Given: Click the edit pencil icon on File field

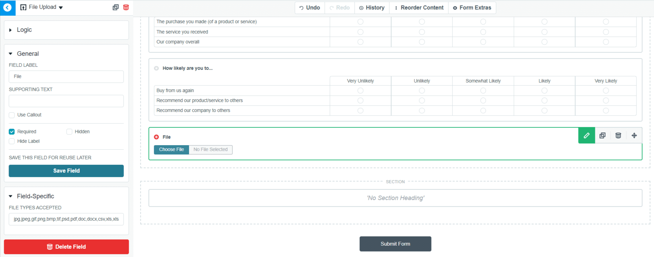Looking at the screenshot, I should pos(587,135).
